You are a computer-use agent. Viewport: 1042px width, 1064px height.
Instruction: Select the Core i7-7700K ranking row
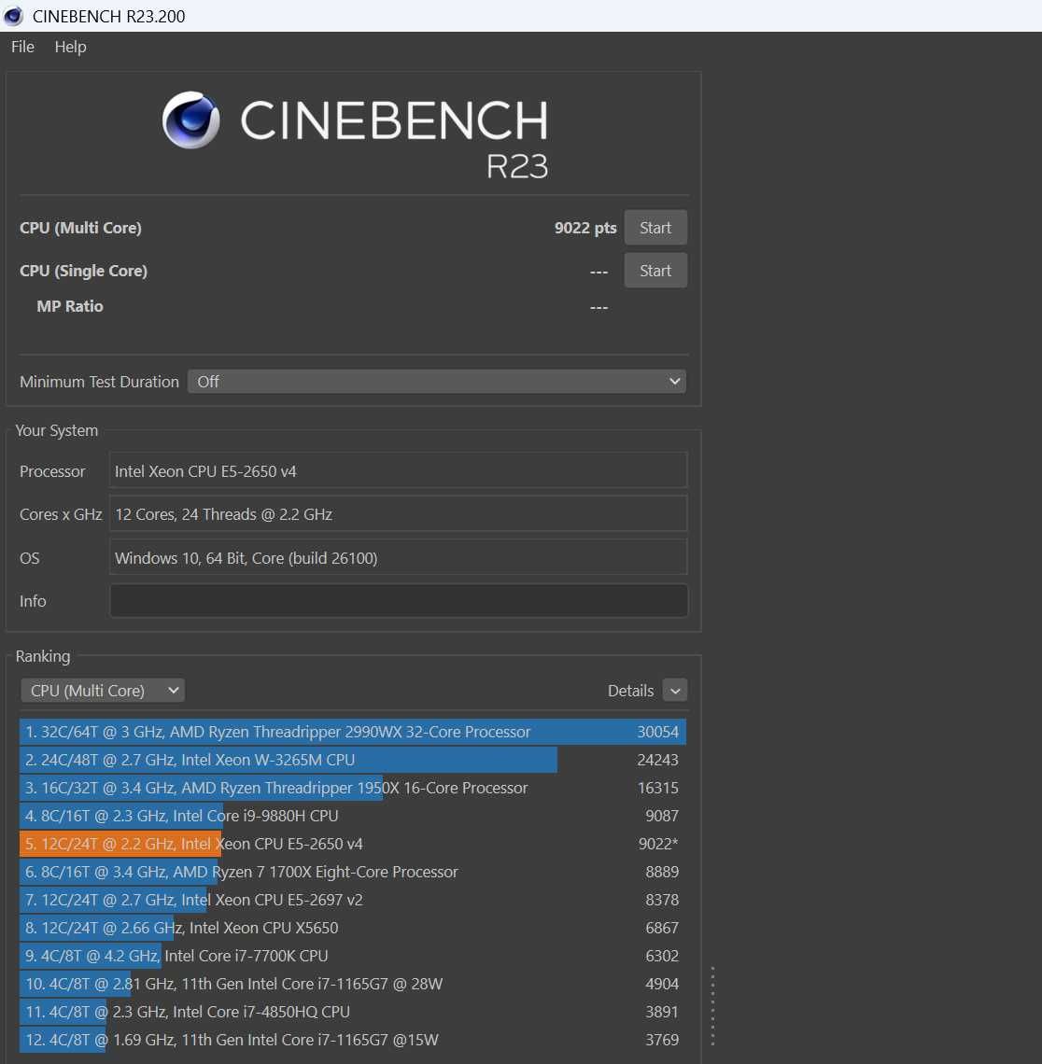click(352, 956)
